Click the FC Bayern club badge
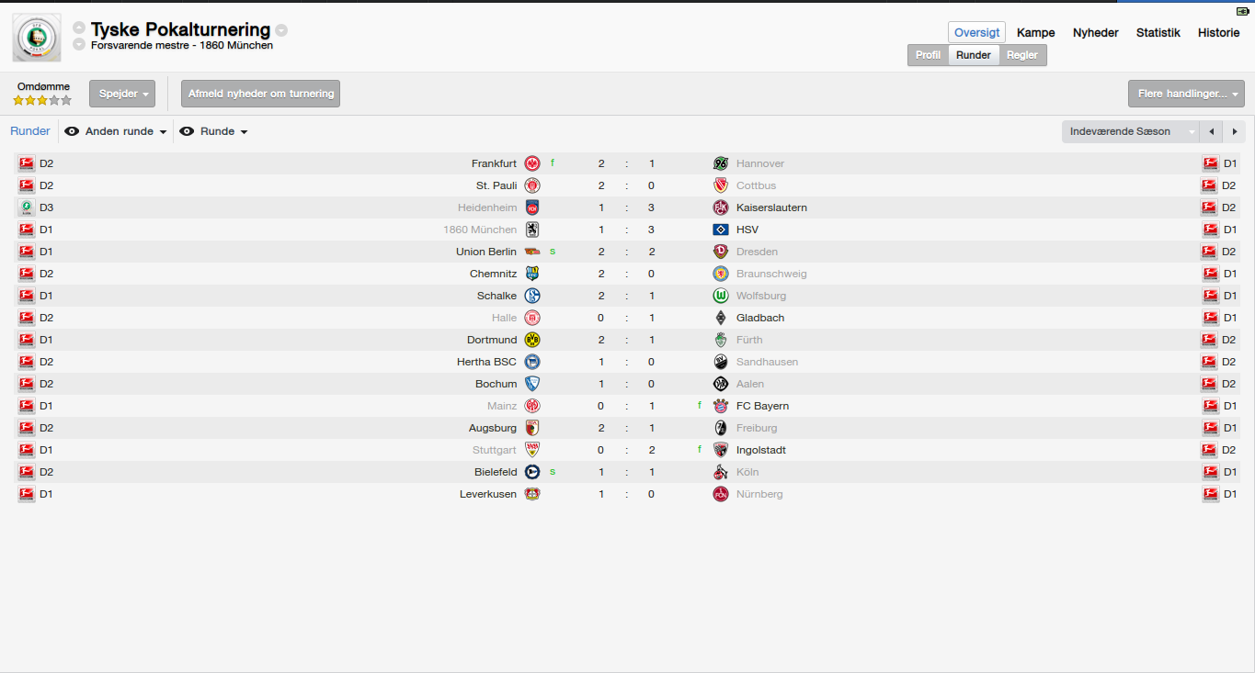 coord(721,406)
